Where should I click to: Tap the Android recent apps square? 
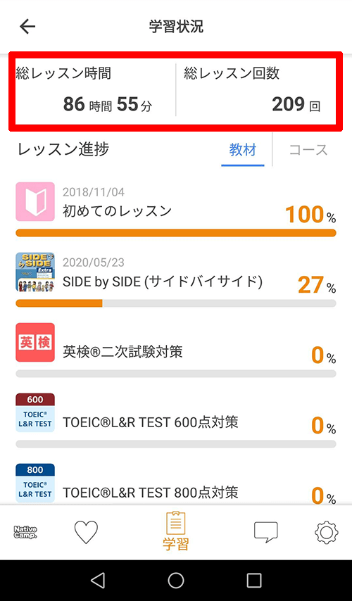(254, 581)
